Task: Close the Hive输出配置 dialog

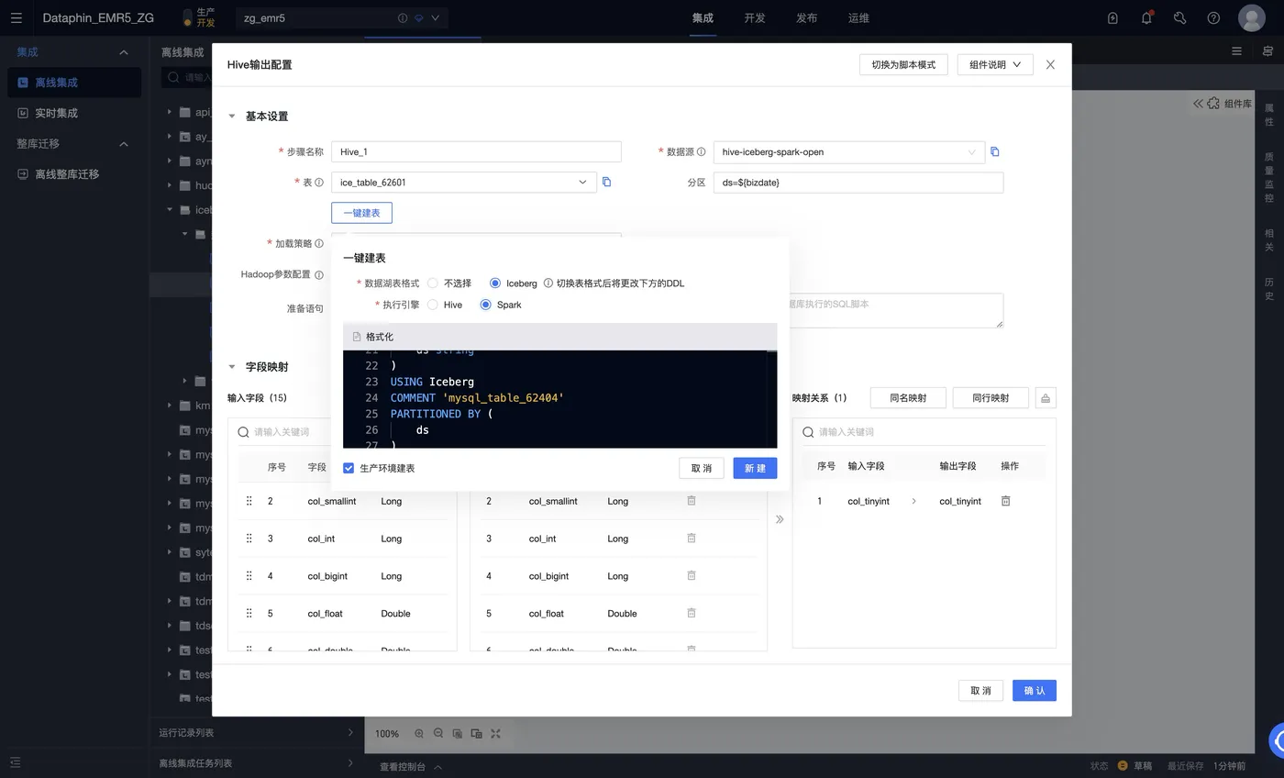Action: pos(1050,64)
